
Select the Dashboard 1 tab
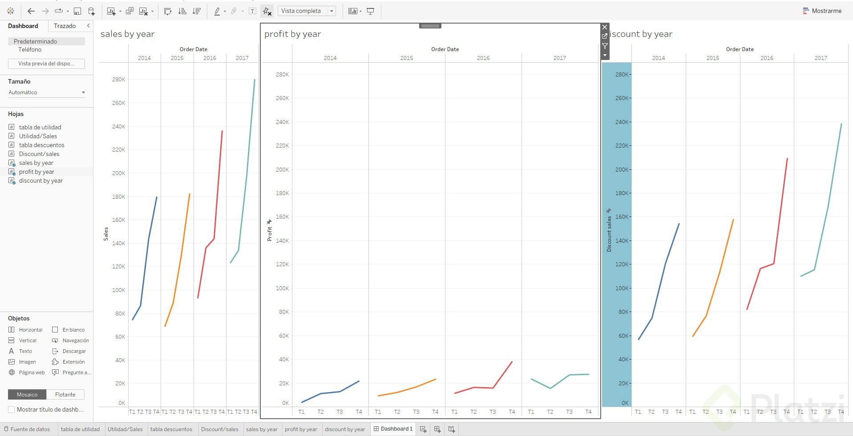[x=393, y=429]
